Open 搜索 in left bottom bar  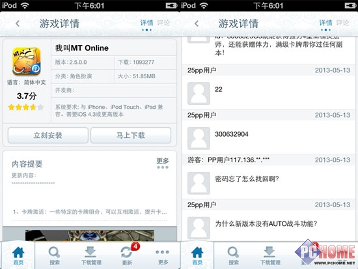coord(54,256)
